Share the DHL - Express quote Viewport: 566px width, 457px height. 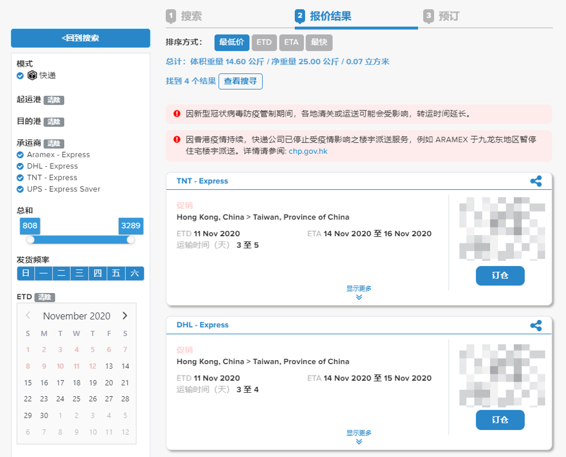pyautogui.click(x=536, y=325)
